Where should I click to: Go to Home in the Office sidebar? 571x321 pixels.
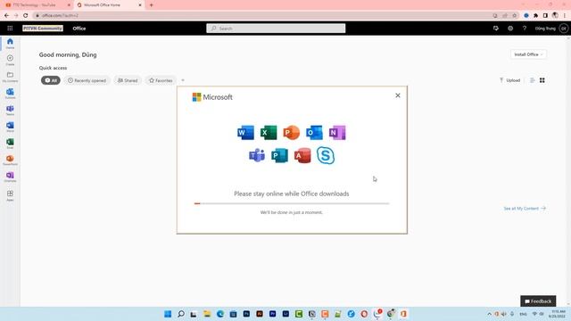(10, 44)
